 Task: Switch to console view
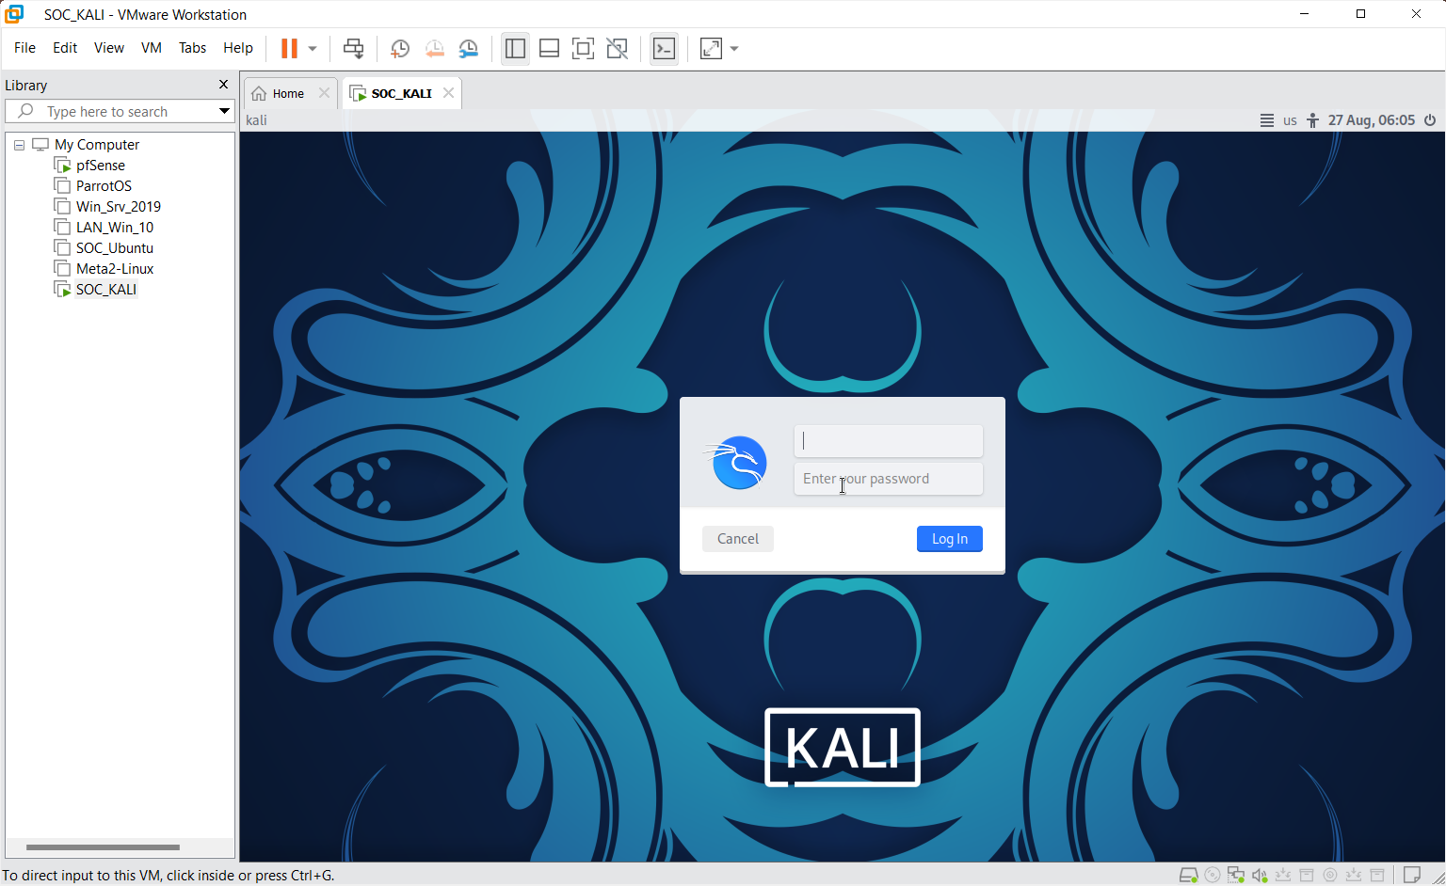pyautogui.click(x=664, y=48)
